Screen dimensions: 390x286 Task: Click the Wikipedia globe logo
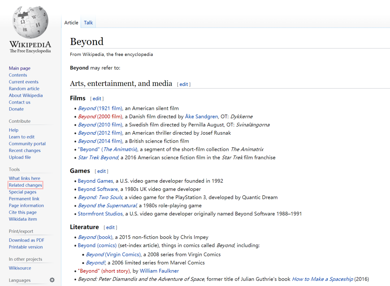click(x=30, y=22)
